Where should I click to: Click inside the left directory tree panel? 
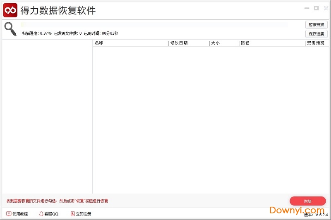[47, 116]
